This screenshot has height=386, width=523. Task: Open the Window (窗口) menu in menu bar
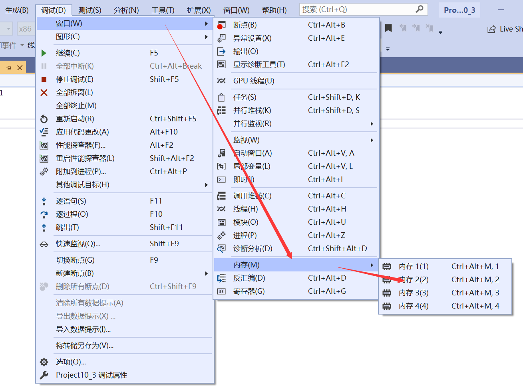(x=236, y=10)
